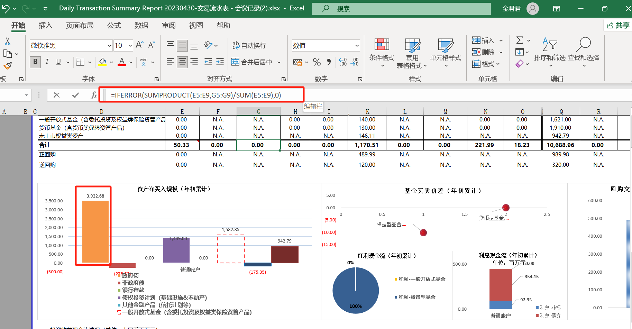The image size is (632, 329).
Task: Open the Name Box dropdown arrow
Action: 26,95
